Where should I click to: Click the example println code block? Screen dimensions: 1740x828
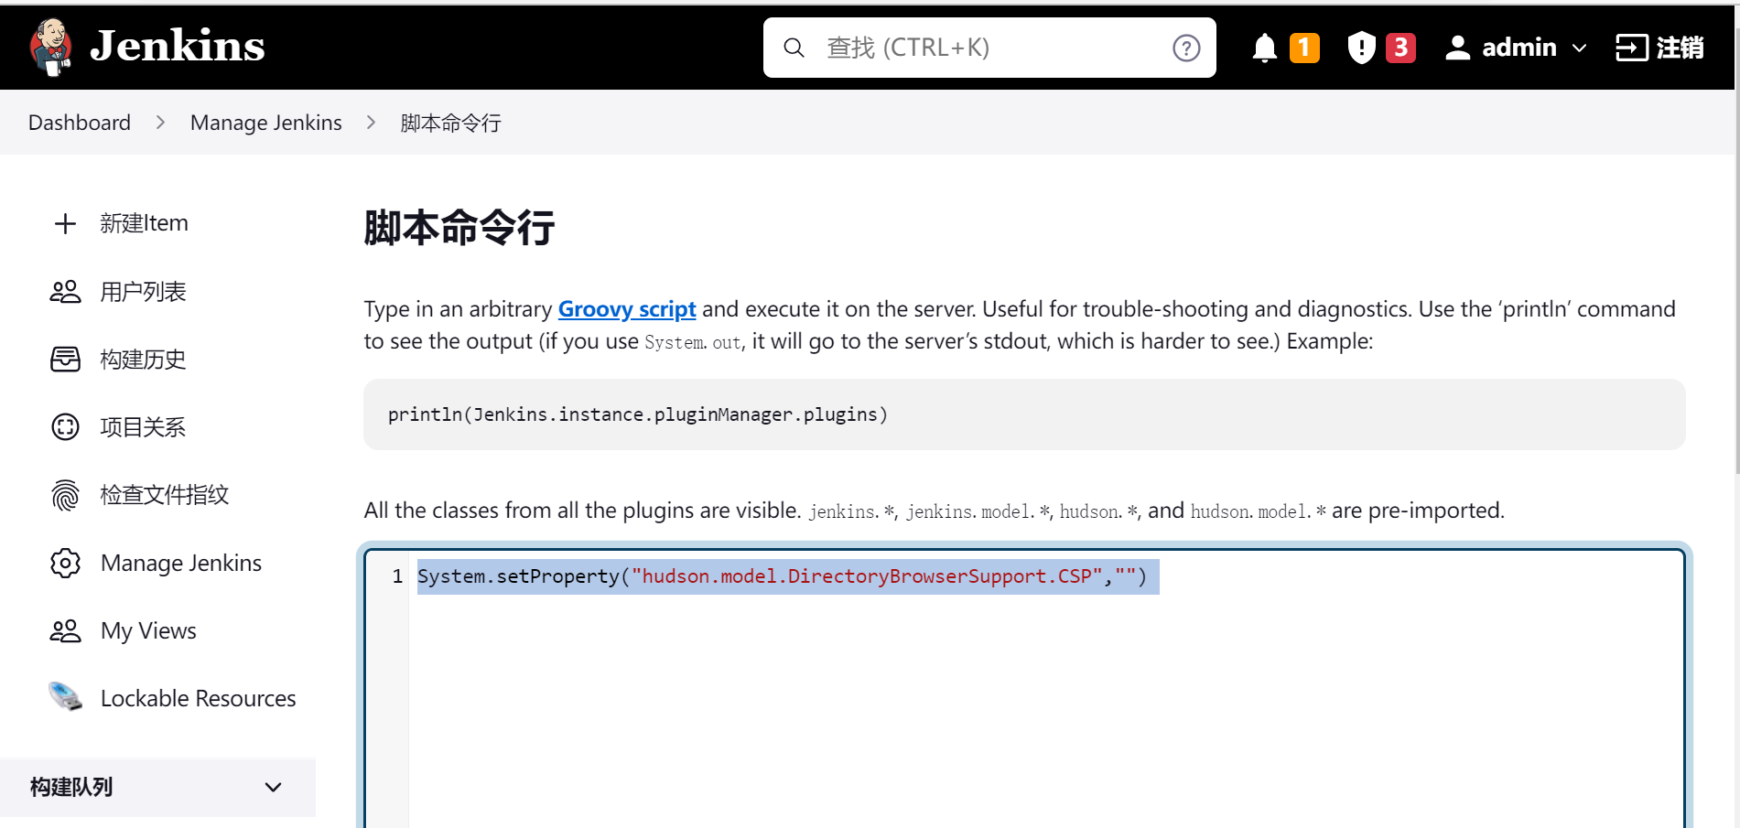[x=1024, y=414]
